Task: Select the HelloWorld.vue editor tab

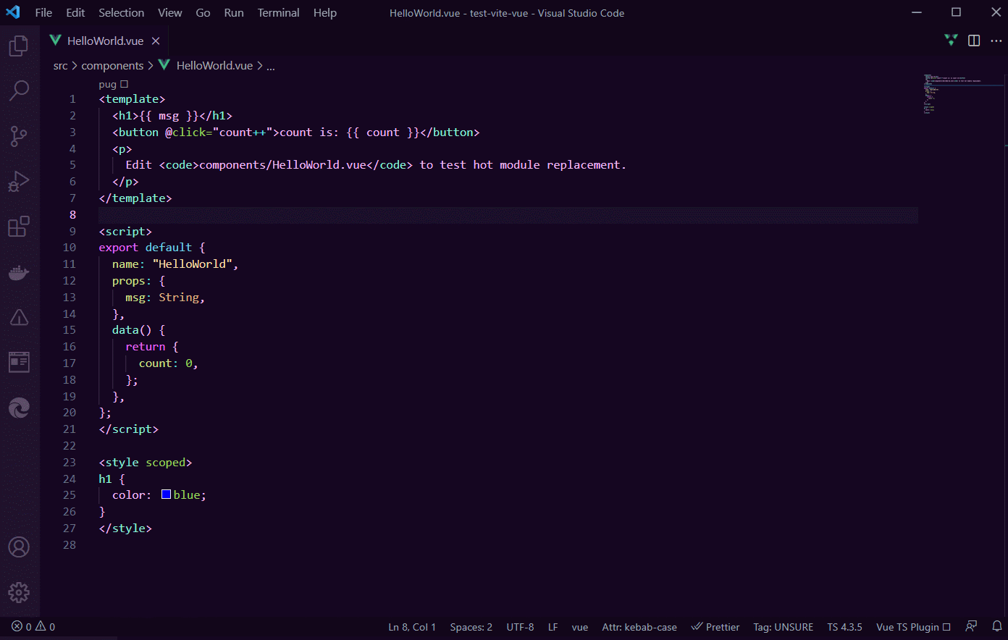Action: pyautogui.click(x=105, y=41)
